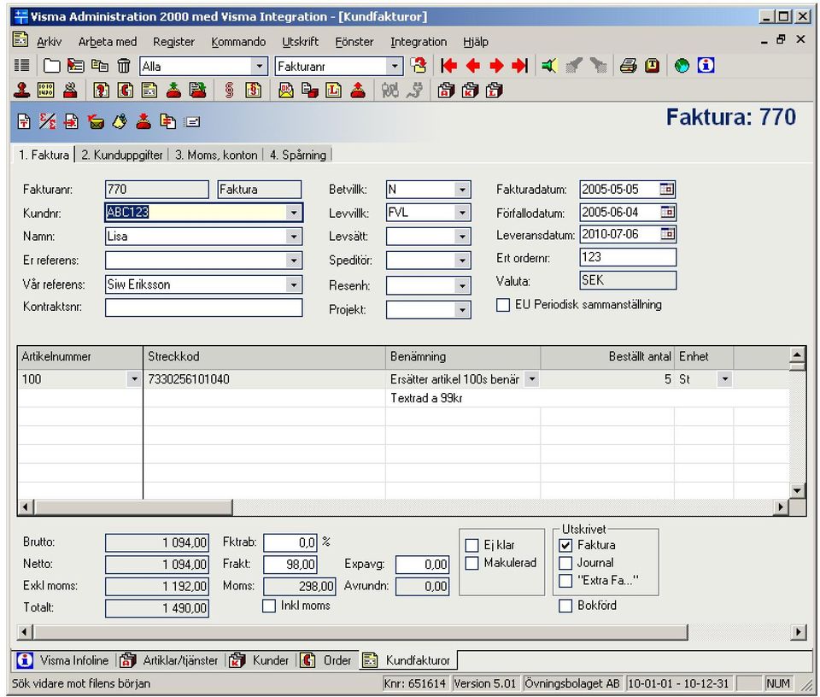Image resolution: width=820 pixels, height=697 pixels.
Task: Click the document L icon in second toolbar
Action: (334, 91)
